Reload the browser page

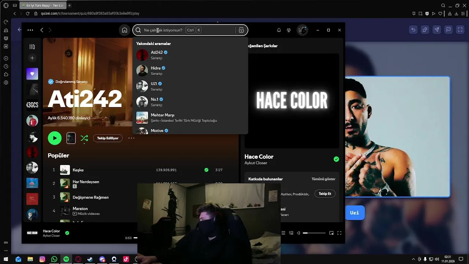(x=27, y=14)
